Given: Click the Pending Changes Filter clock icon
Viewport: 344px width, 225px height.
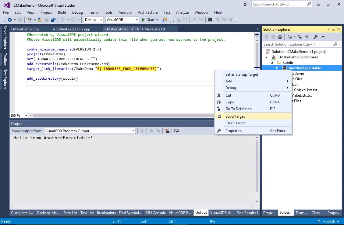Looking at the screenshot, I should (289, 37).
